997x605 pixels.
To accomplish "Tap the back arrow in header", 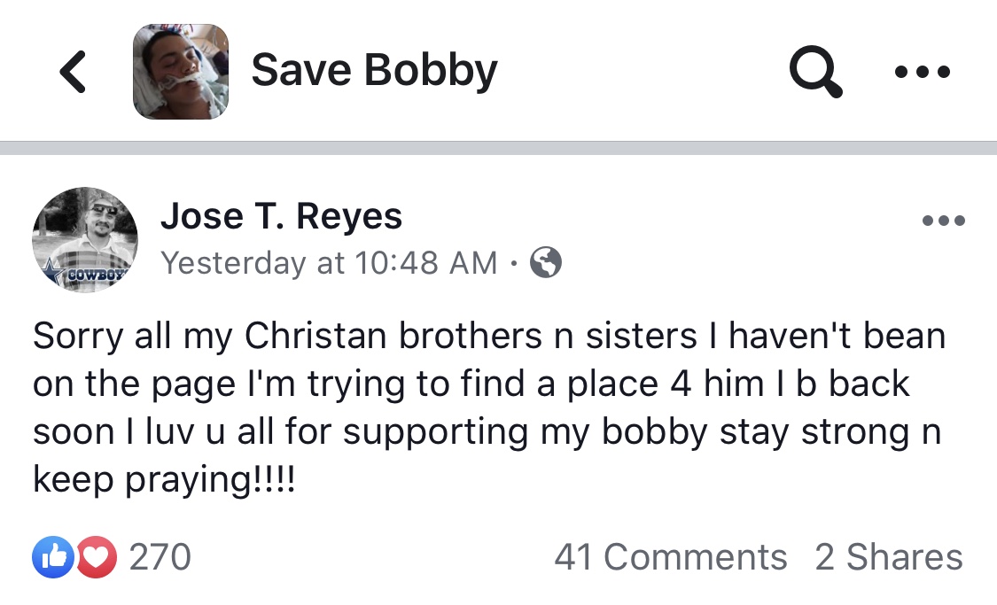I will [x=73, y=72].
